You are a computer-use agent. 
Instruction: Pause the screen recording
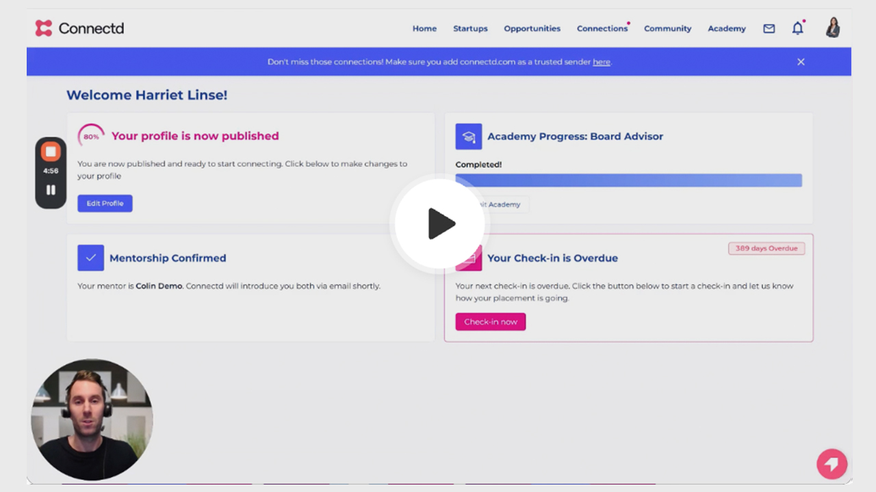coord(51,190)
